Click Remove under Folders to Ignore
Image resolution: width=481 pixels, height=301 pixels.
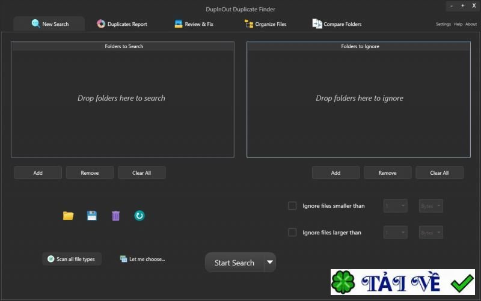point(387,173)
